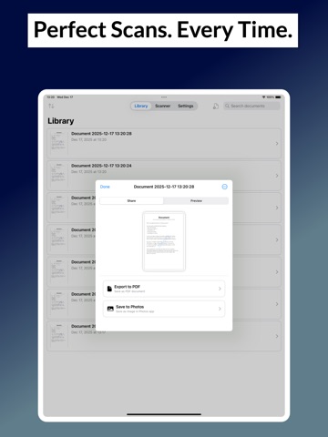Tap date 'Dec 17, 2025 at 13:20' under Document 13:20:28

point(88,139)
